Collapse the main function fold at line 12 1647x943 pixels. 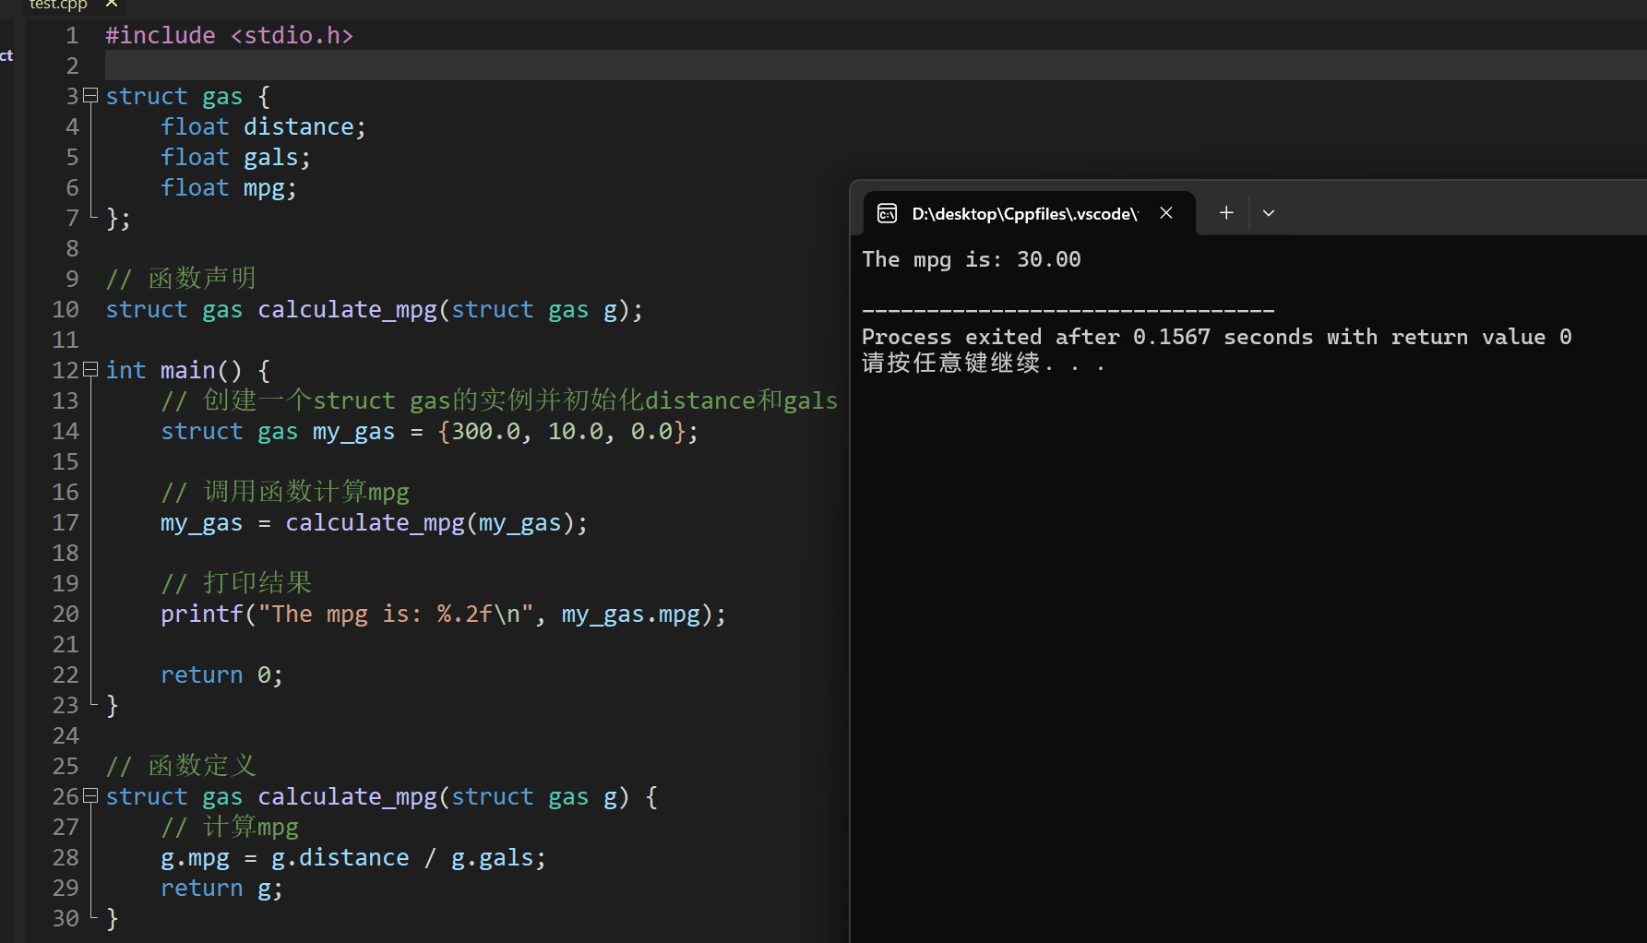(x=90, y=369)
